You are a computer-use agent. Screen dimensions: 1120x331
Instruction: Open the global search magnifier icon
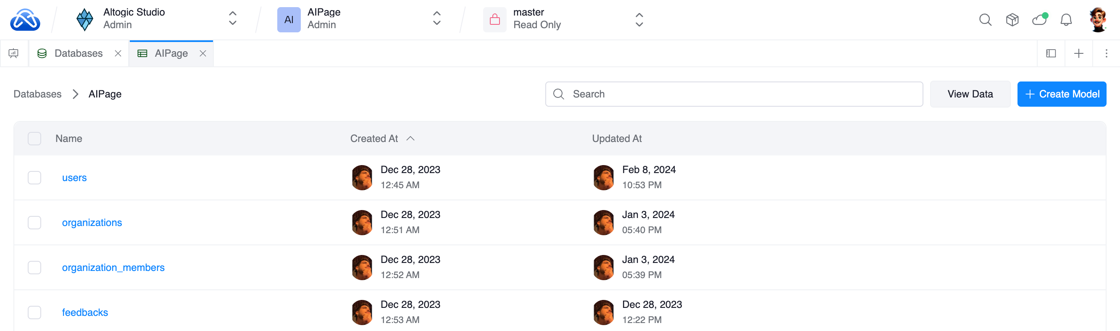pyautogui.click(x=985, y=20)
